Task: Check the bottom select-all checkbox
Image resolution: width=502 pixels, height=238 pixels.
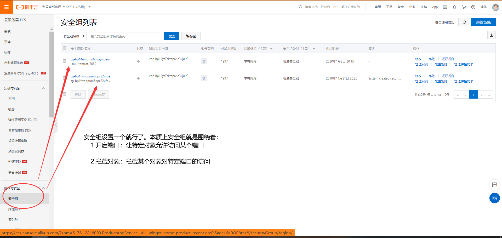Action: click(65, 94)
